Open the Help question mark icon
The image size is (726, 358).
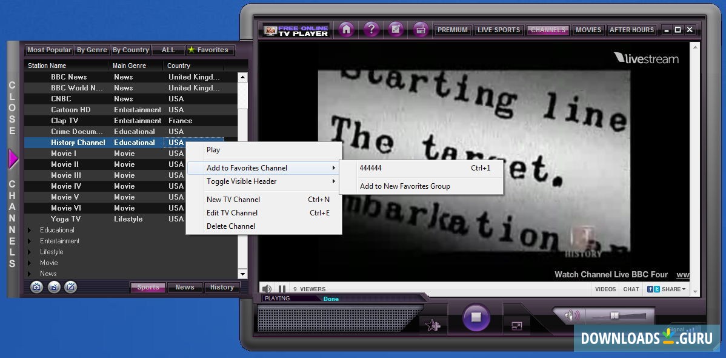click(371, 29)
